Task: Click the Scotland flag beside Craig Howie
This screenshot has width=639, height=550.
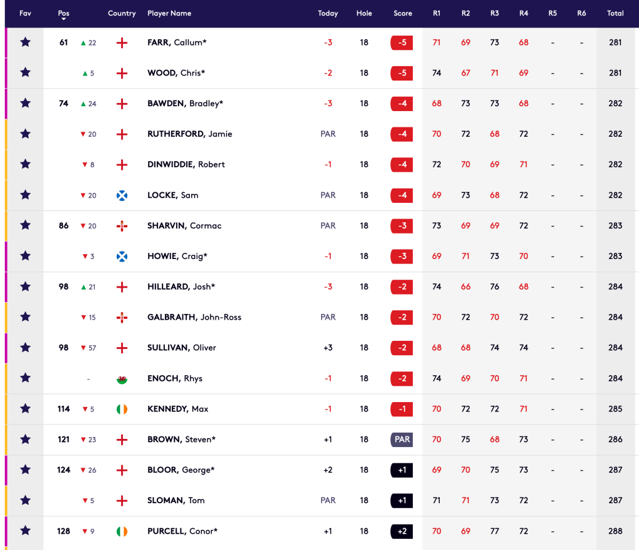Action: 122,257
